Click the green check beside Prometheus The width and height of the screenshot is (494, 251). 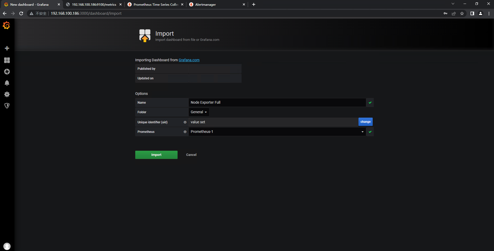pos(370,132)
